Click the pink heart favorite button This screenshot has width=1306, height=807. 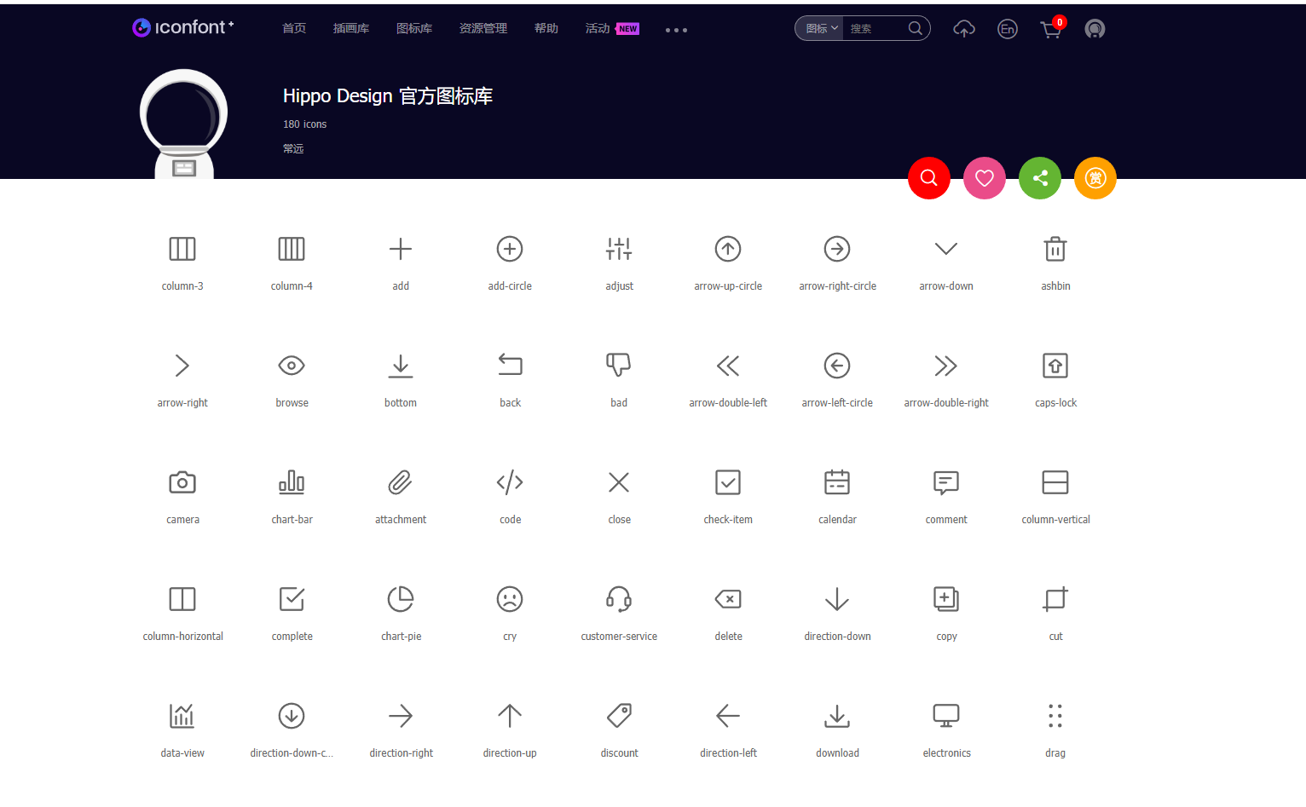pyautogui.click(x=985, y=178)
